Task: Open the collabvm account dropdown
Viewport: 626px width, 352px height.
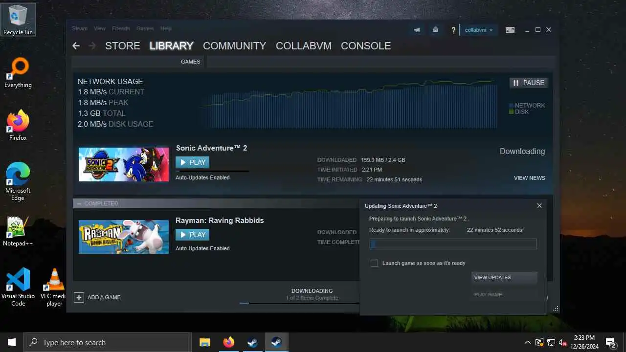Action: tap(479, 30)
